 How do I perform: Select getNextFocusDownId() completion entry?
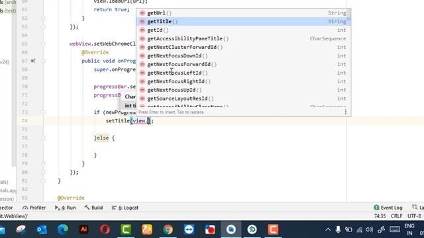(242, 56)
